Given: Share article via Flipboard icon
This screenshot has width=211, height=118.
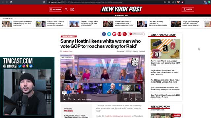Looking at the screenshot, I should click(x=114, y=34).
